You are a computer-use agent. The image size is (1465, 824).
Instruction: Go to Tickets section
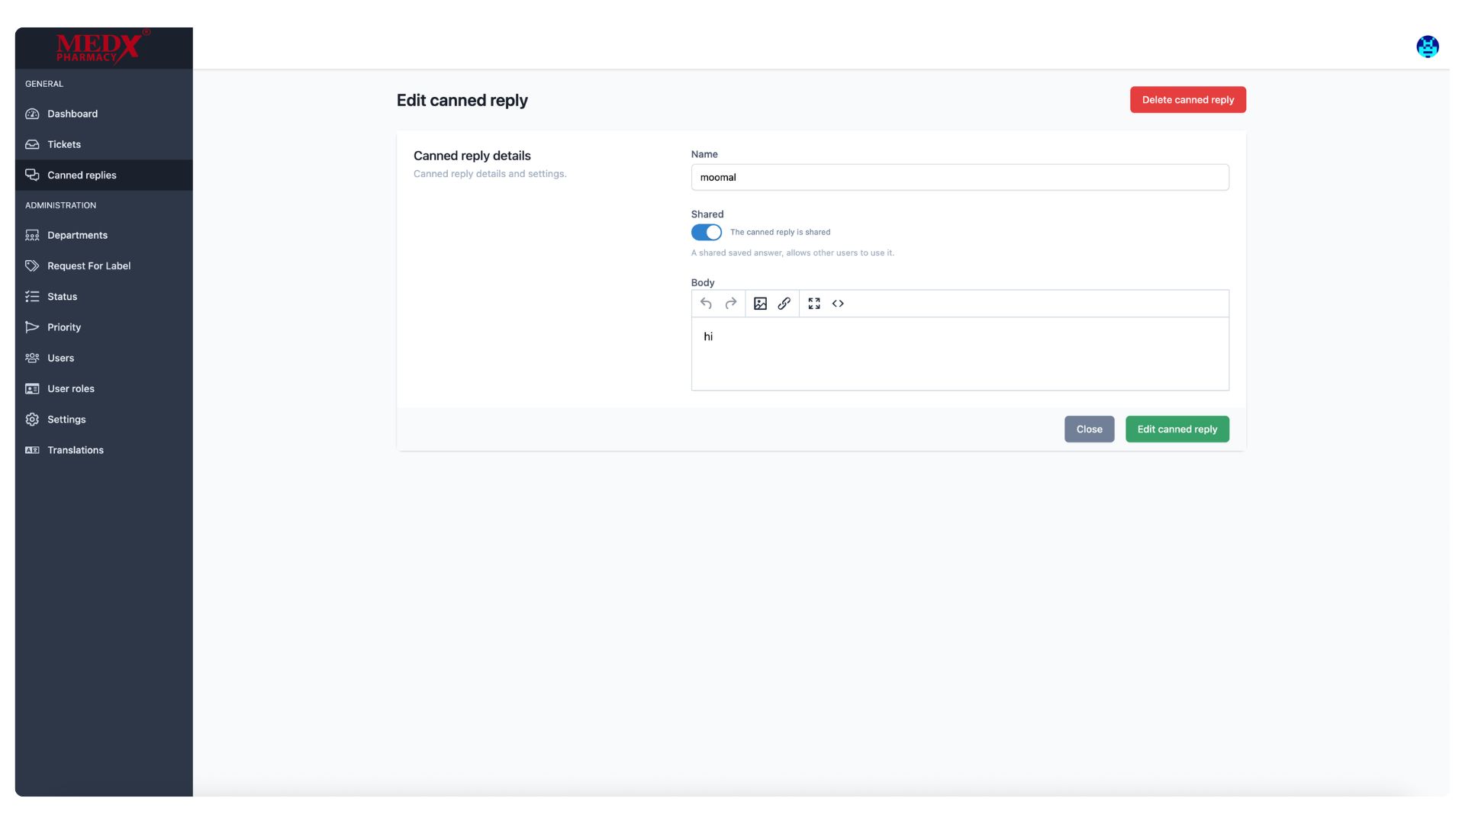[104, 144]
